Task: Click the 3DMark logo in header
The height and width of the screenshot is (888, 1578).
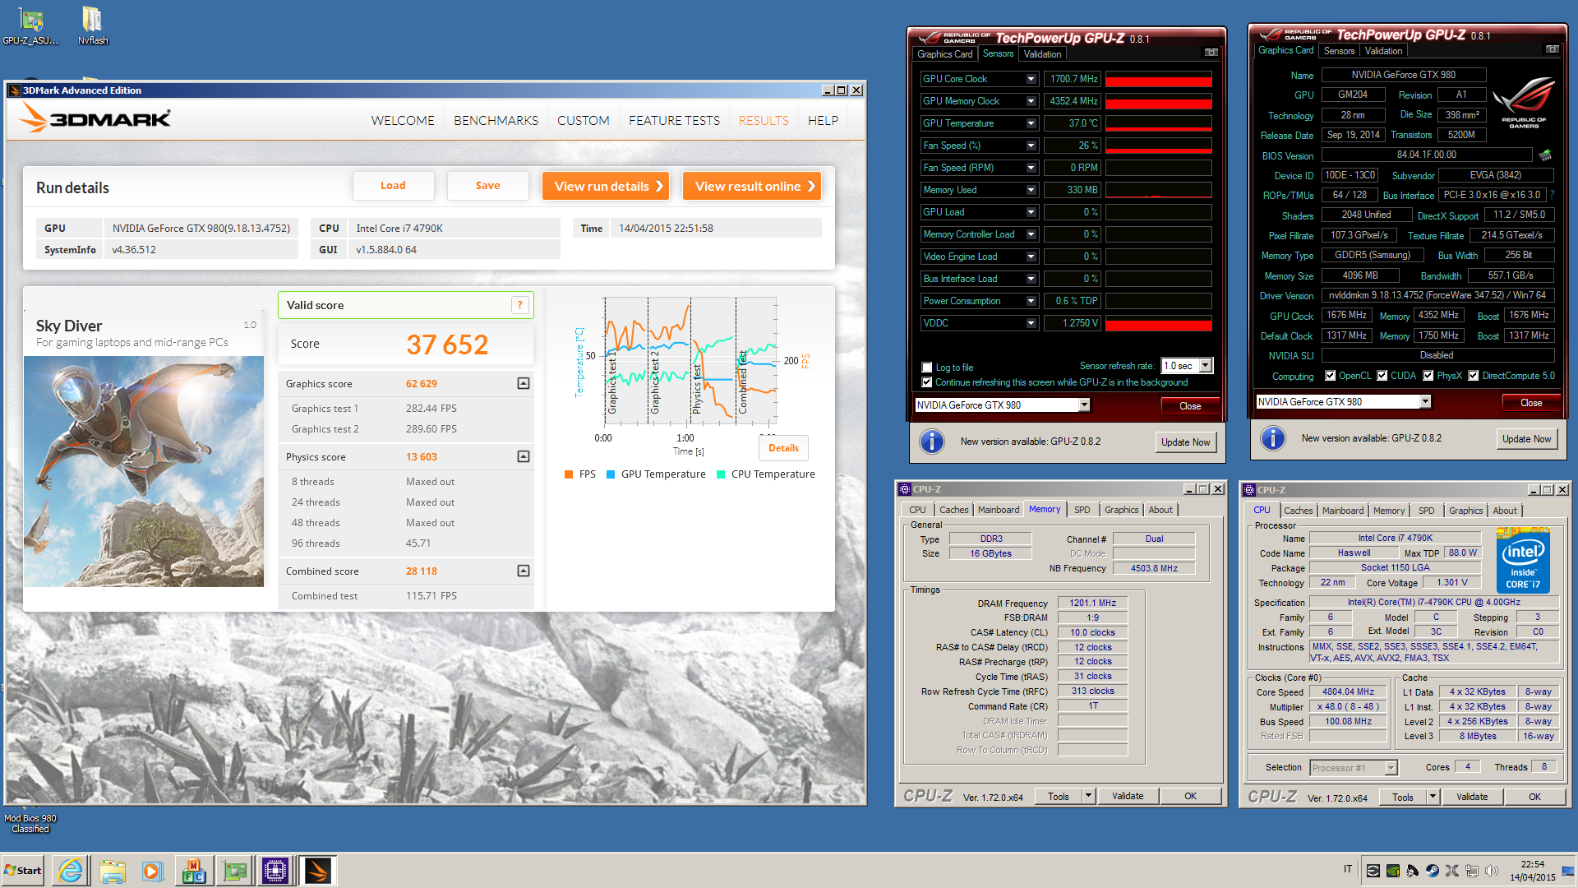Action: pyautogui.click(x=95, y=119)
